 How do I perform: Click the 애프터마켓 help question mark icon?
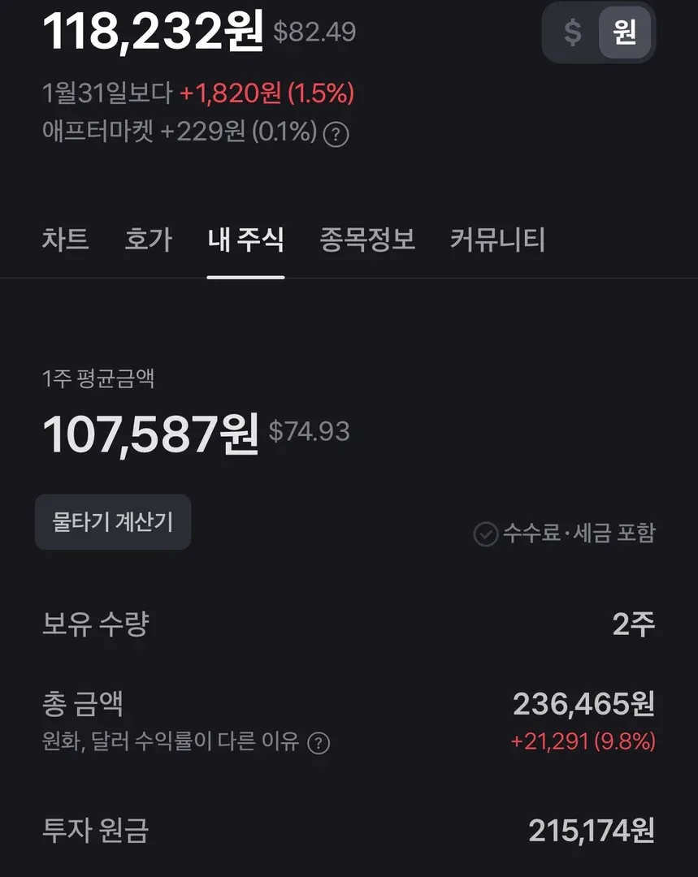336,135
